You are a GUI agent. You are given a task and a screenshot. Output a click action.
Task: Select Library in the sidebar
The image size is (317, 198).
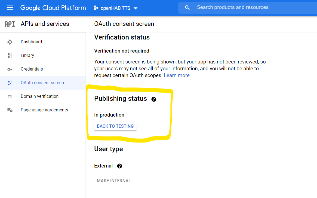[27, 56]
